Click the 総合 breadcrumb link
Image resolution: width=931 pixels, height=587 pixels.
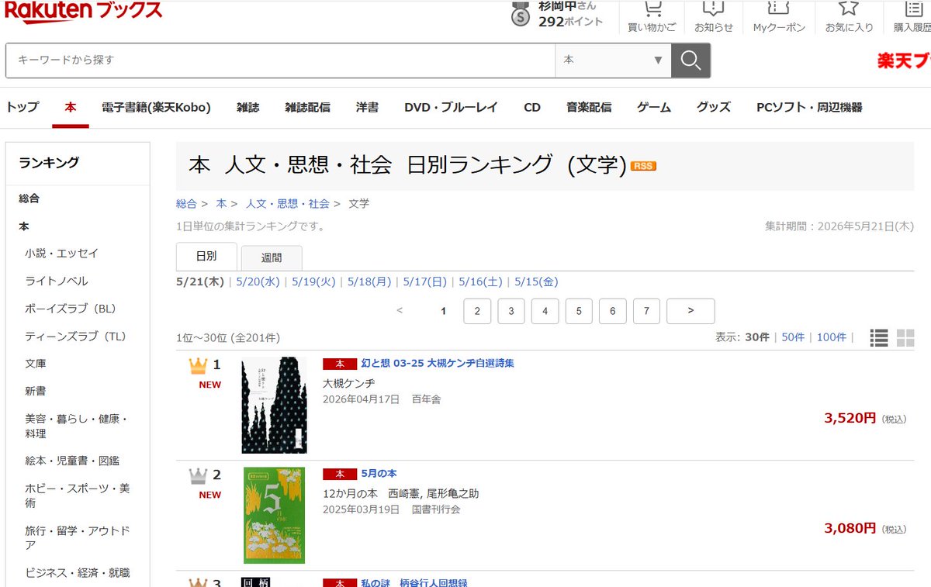[x=187, y=204]
